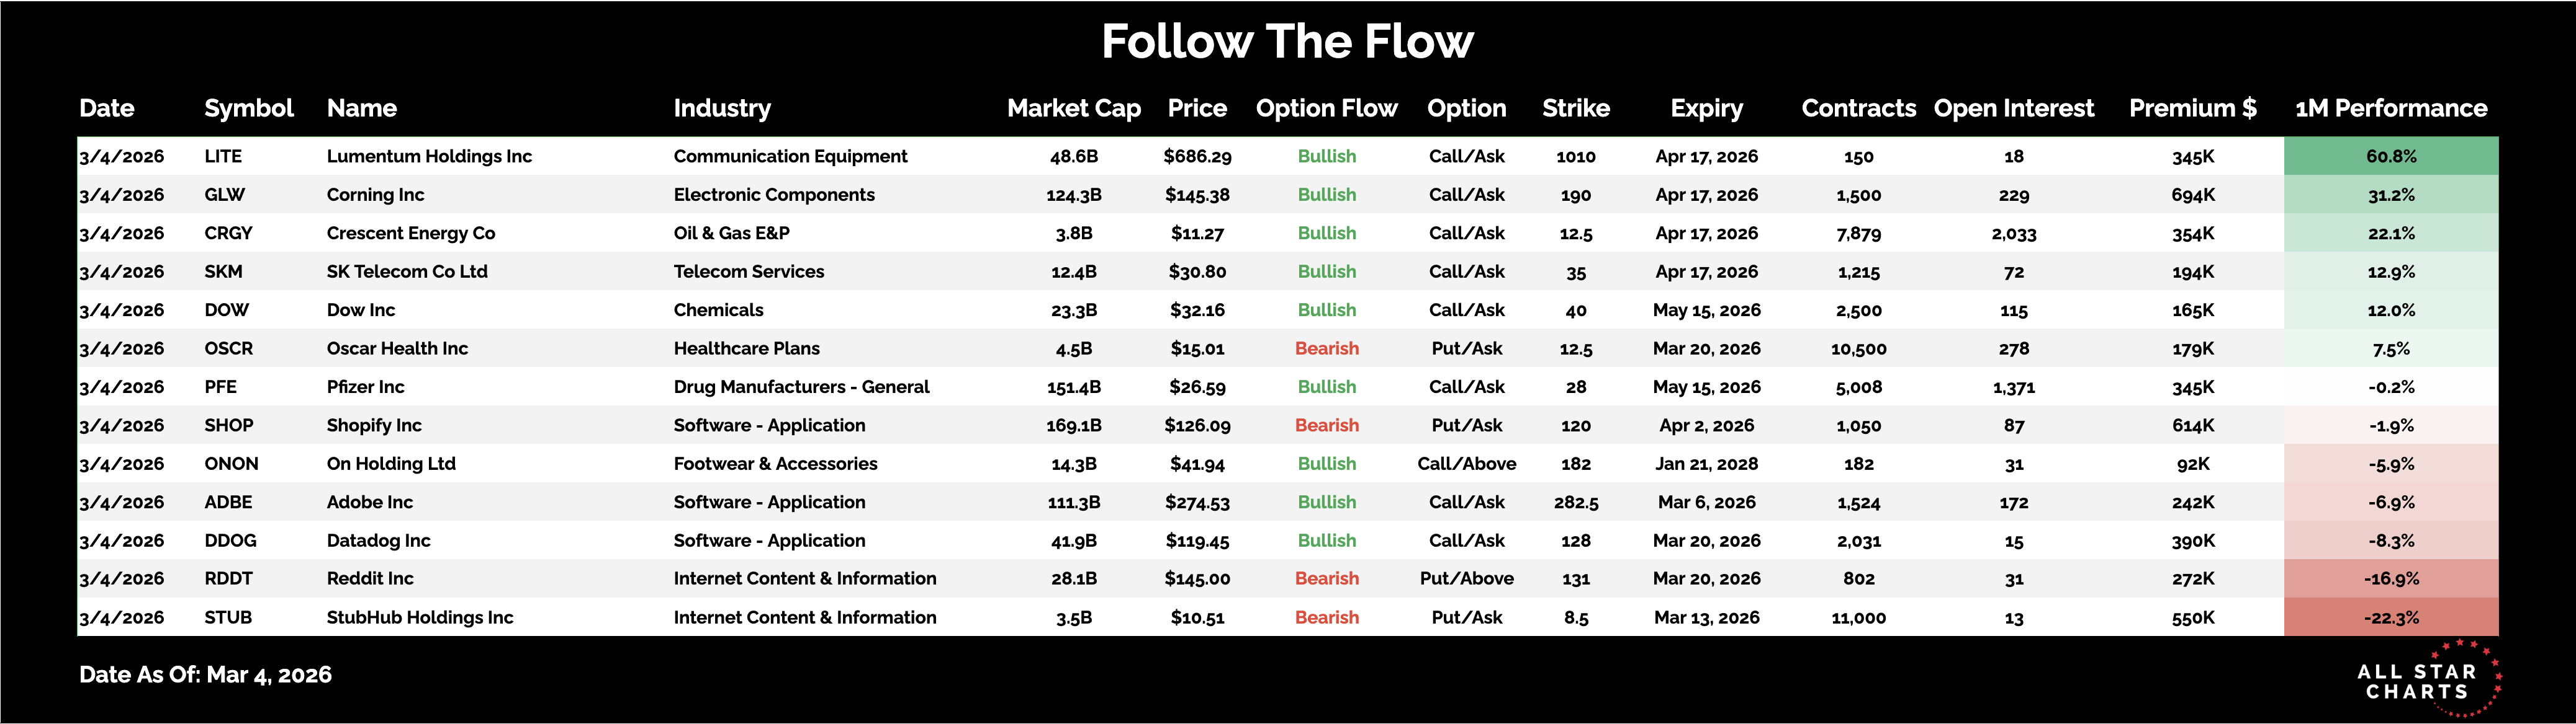
Task: Click the 60.8% performance cell
Action: pyautogui.click(x=2391, y=156)
